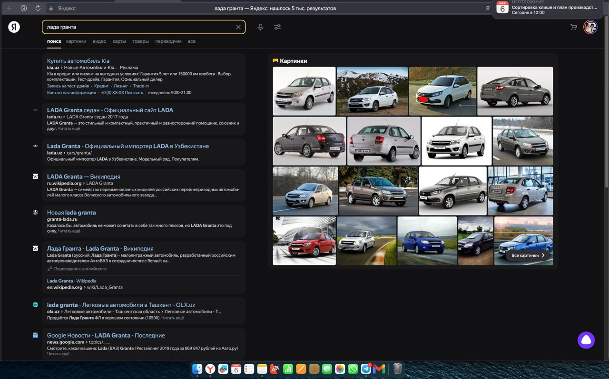The height and width of the screenshot is (379, 609).
Task: Open "Trade-in" sitelink in Kia ad
Action: point(141,86)
